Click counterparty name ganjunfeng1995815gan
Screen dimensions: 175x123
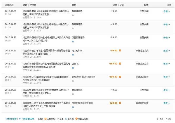click(x=83, y=77)
